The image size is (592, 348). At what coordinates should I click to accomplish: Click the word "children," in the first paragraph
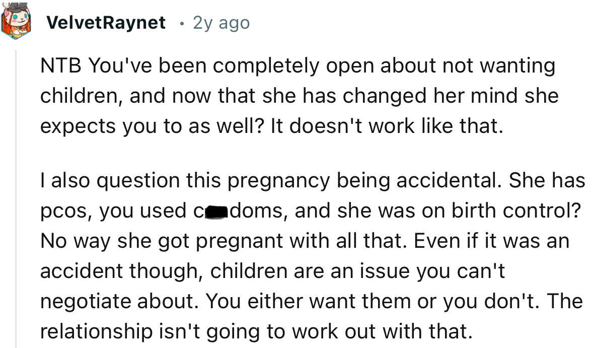(82, 96)
